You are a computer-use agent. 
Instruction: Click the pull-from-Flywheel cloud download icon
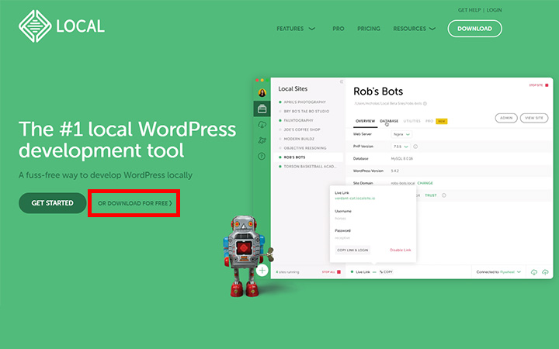533,272
